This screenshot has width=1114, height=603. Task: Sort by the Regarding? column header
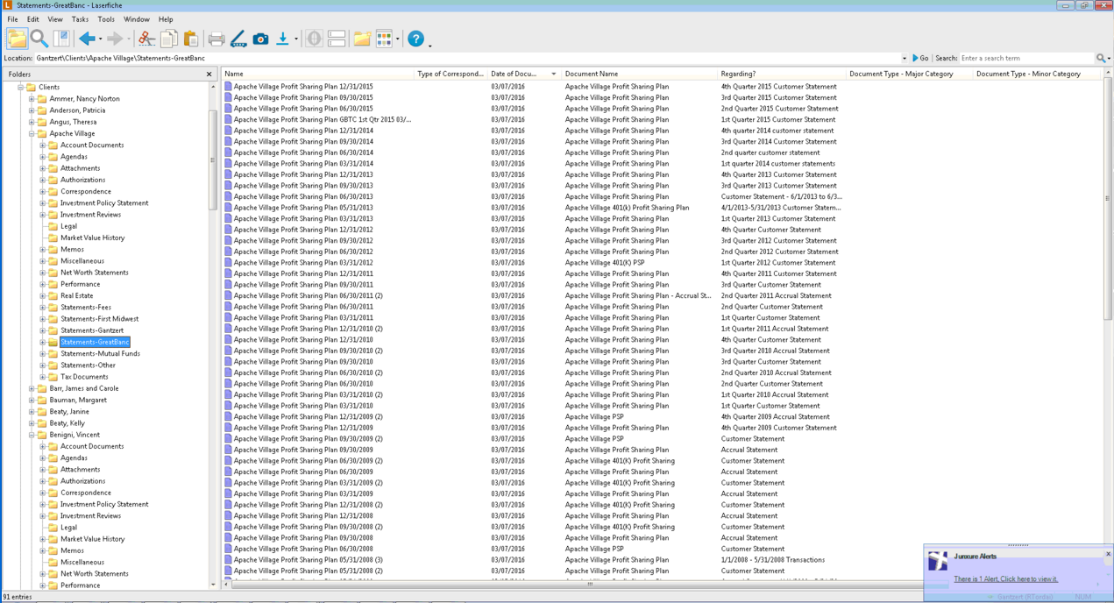coord(780,74)
